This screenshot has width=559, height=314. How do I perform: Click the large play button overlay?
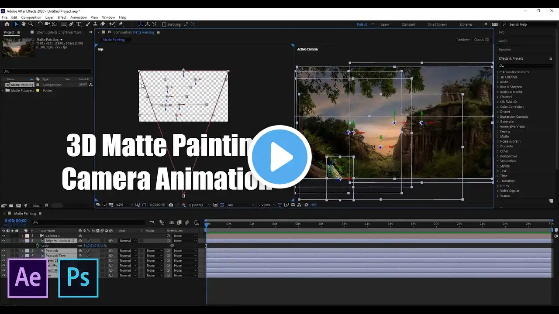coord(279,157)
